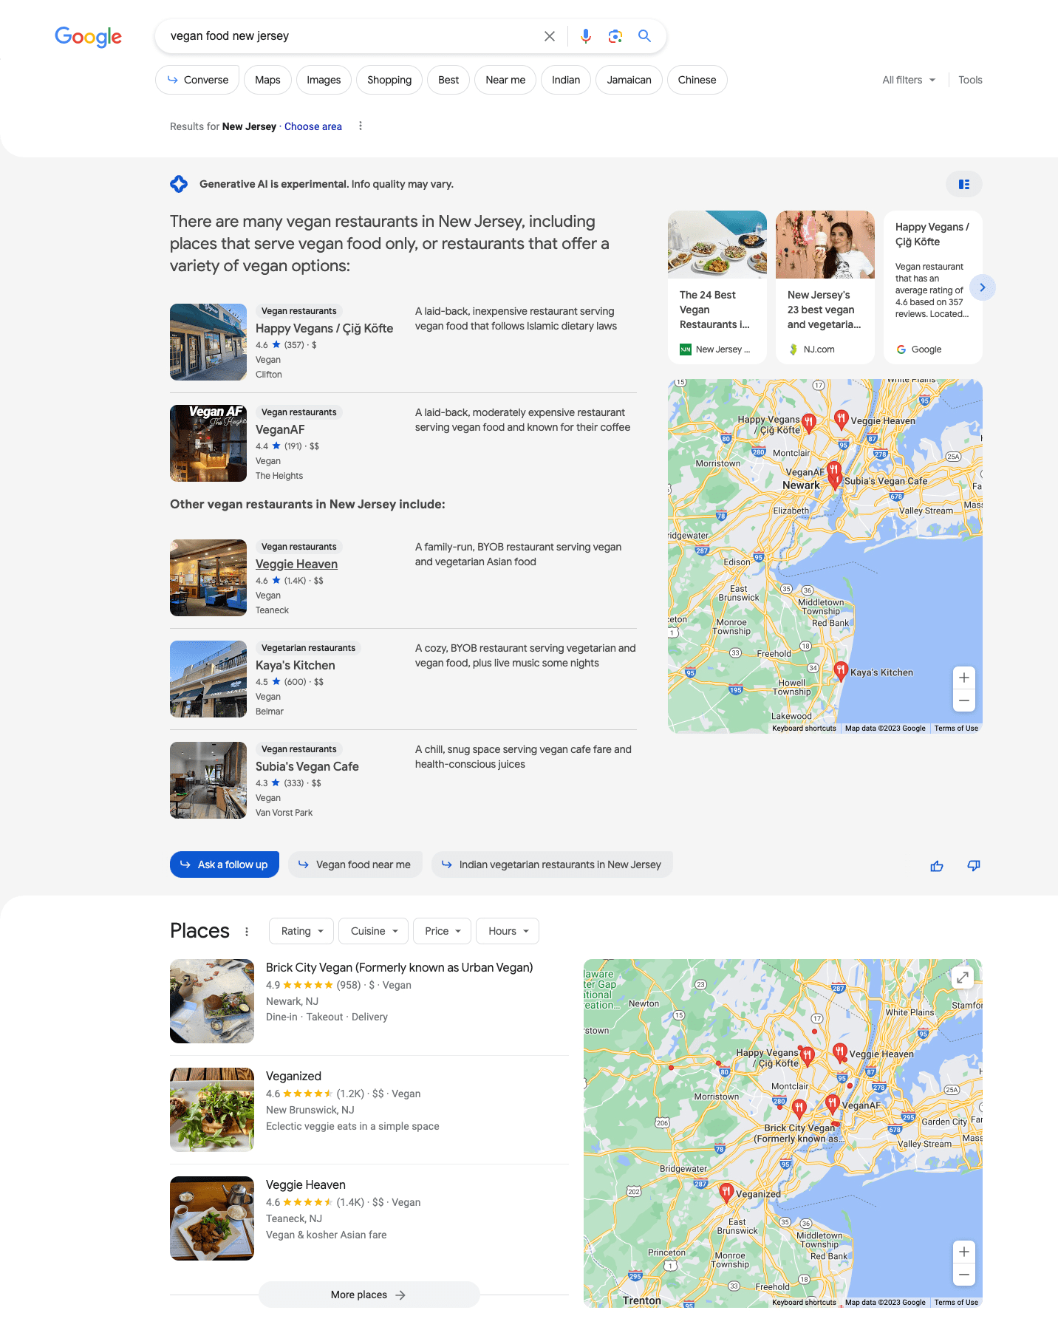Image resolution: width=1058 pixels, height=1330 pixels.
Task: Switch to the Shopping tab
Action: pos(389,80)
